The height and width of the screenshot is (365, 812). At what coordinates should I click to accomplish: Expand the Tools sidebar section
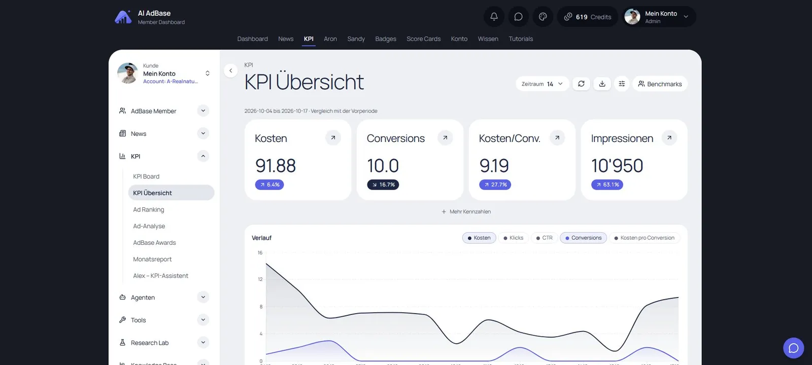(x=203, y=320)
